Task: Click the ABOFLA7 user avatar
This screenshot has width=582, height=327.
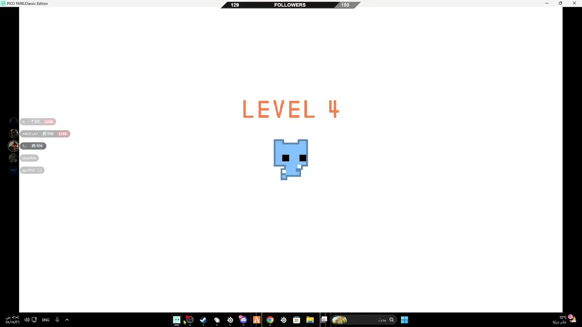Action: click(14, 134)
